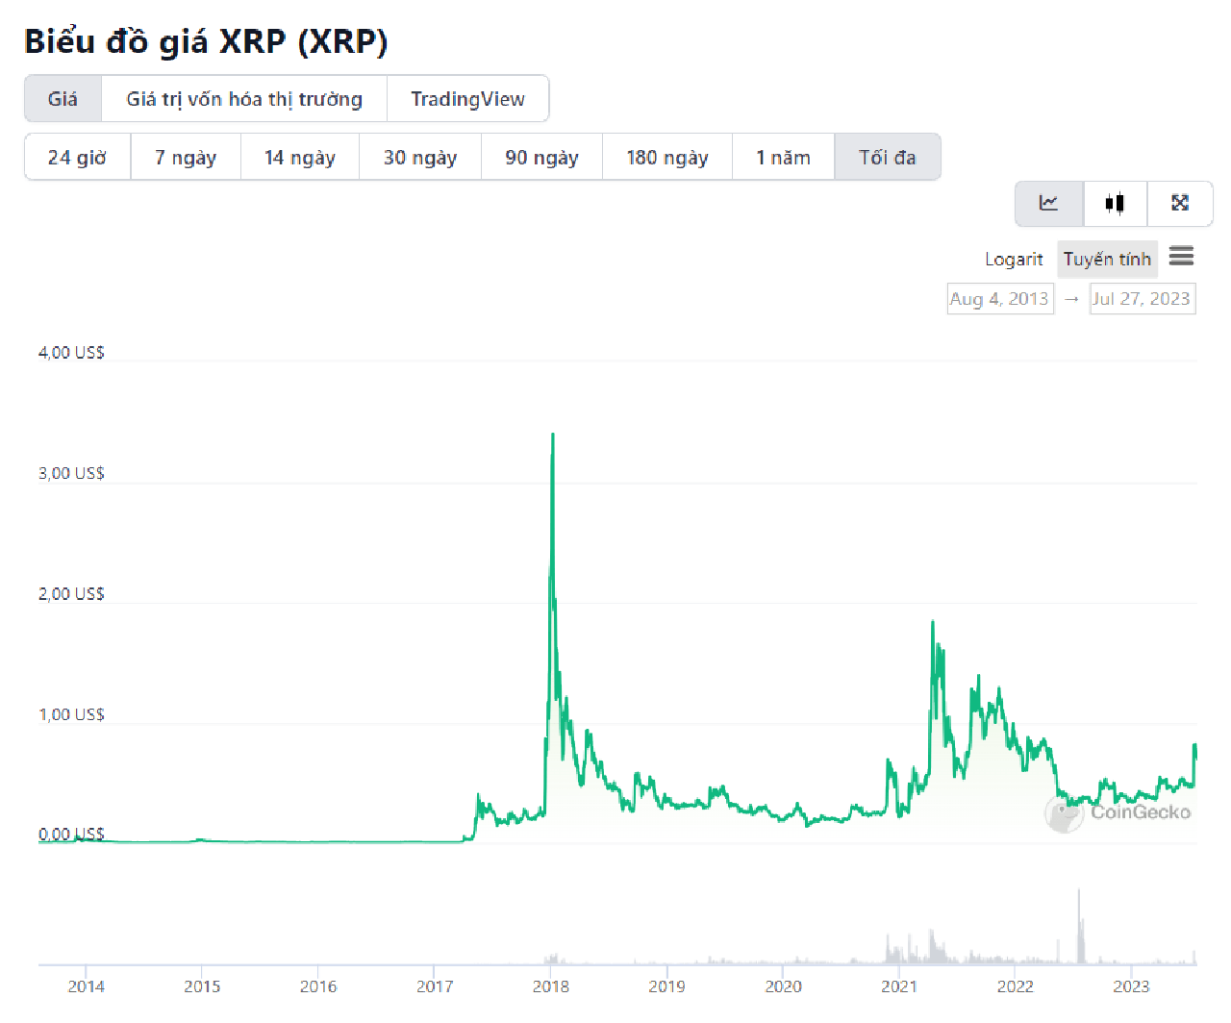Set range to 30 ngày
This screenshot has height=1023, width=1231.
click(x=420, y=157)
